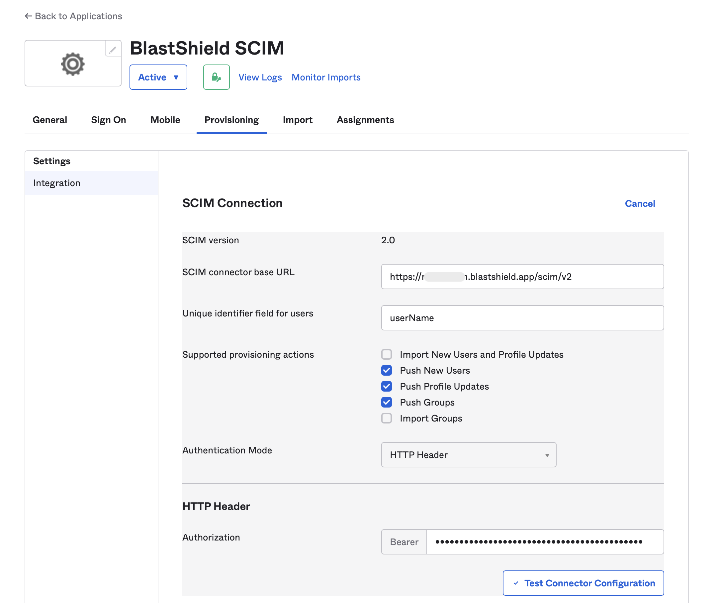Enable Import New Users and Profile Updates
This screenshot has height=603, width=718.
point(386,355)
